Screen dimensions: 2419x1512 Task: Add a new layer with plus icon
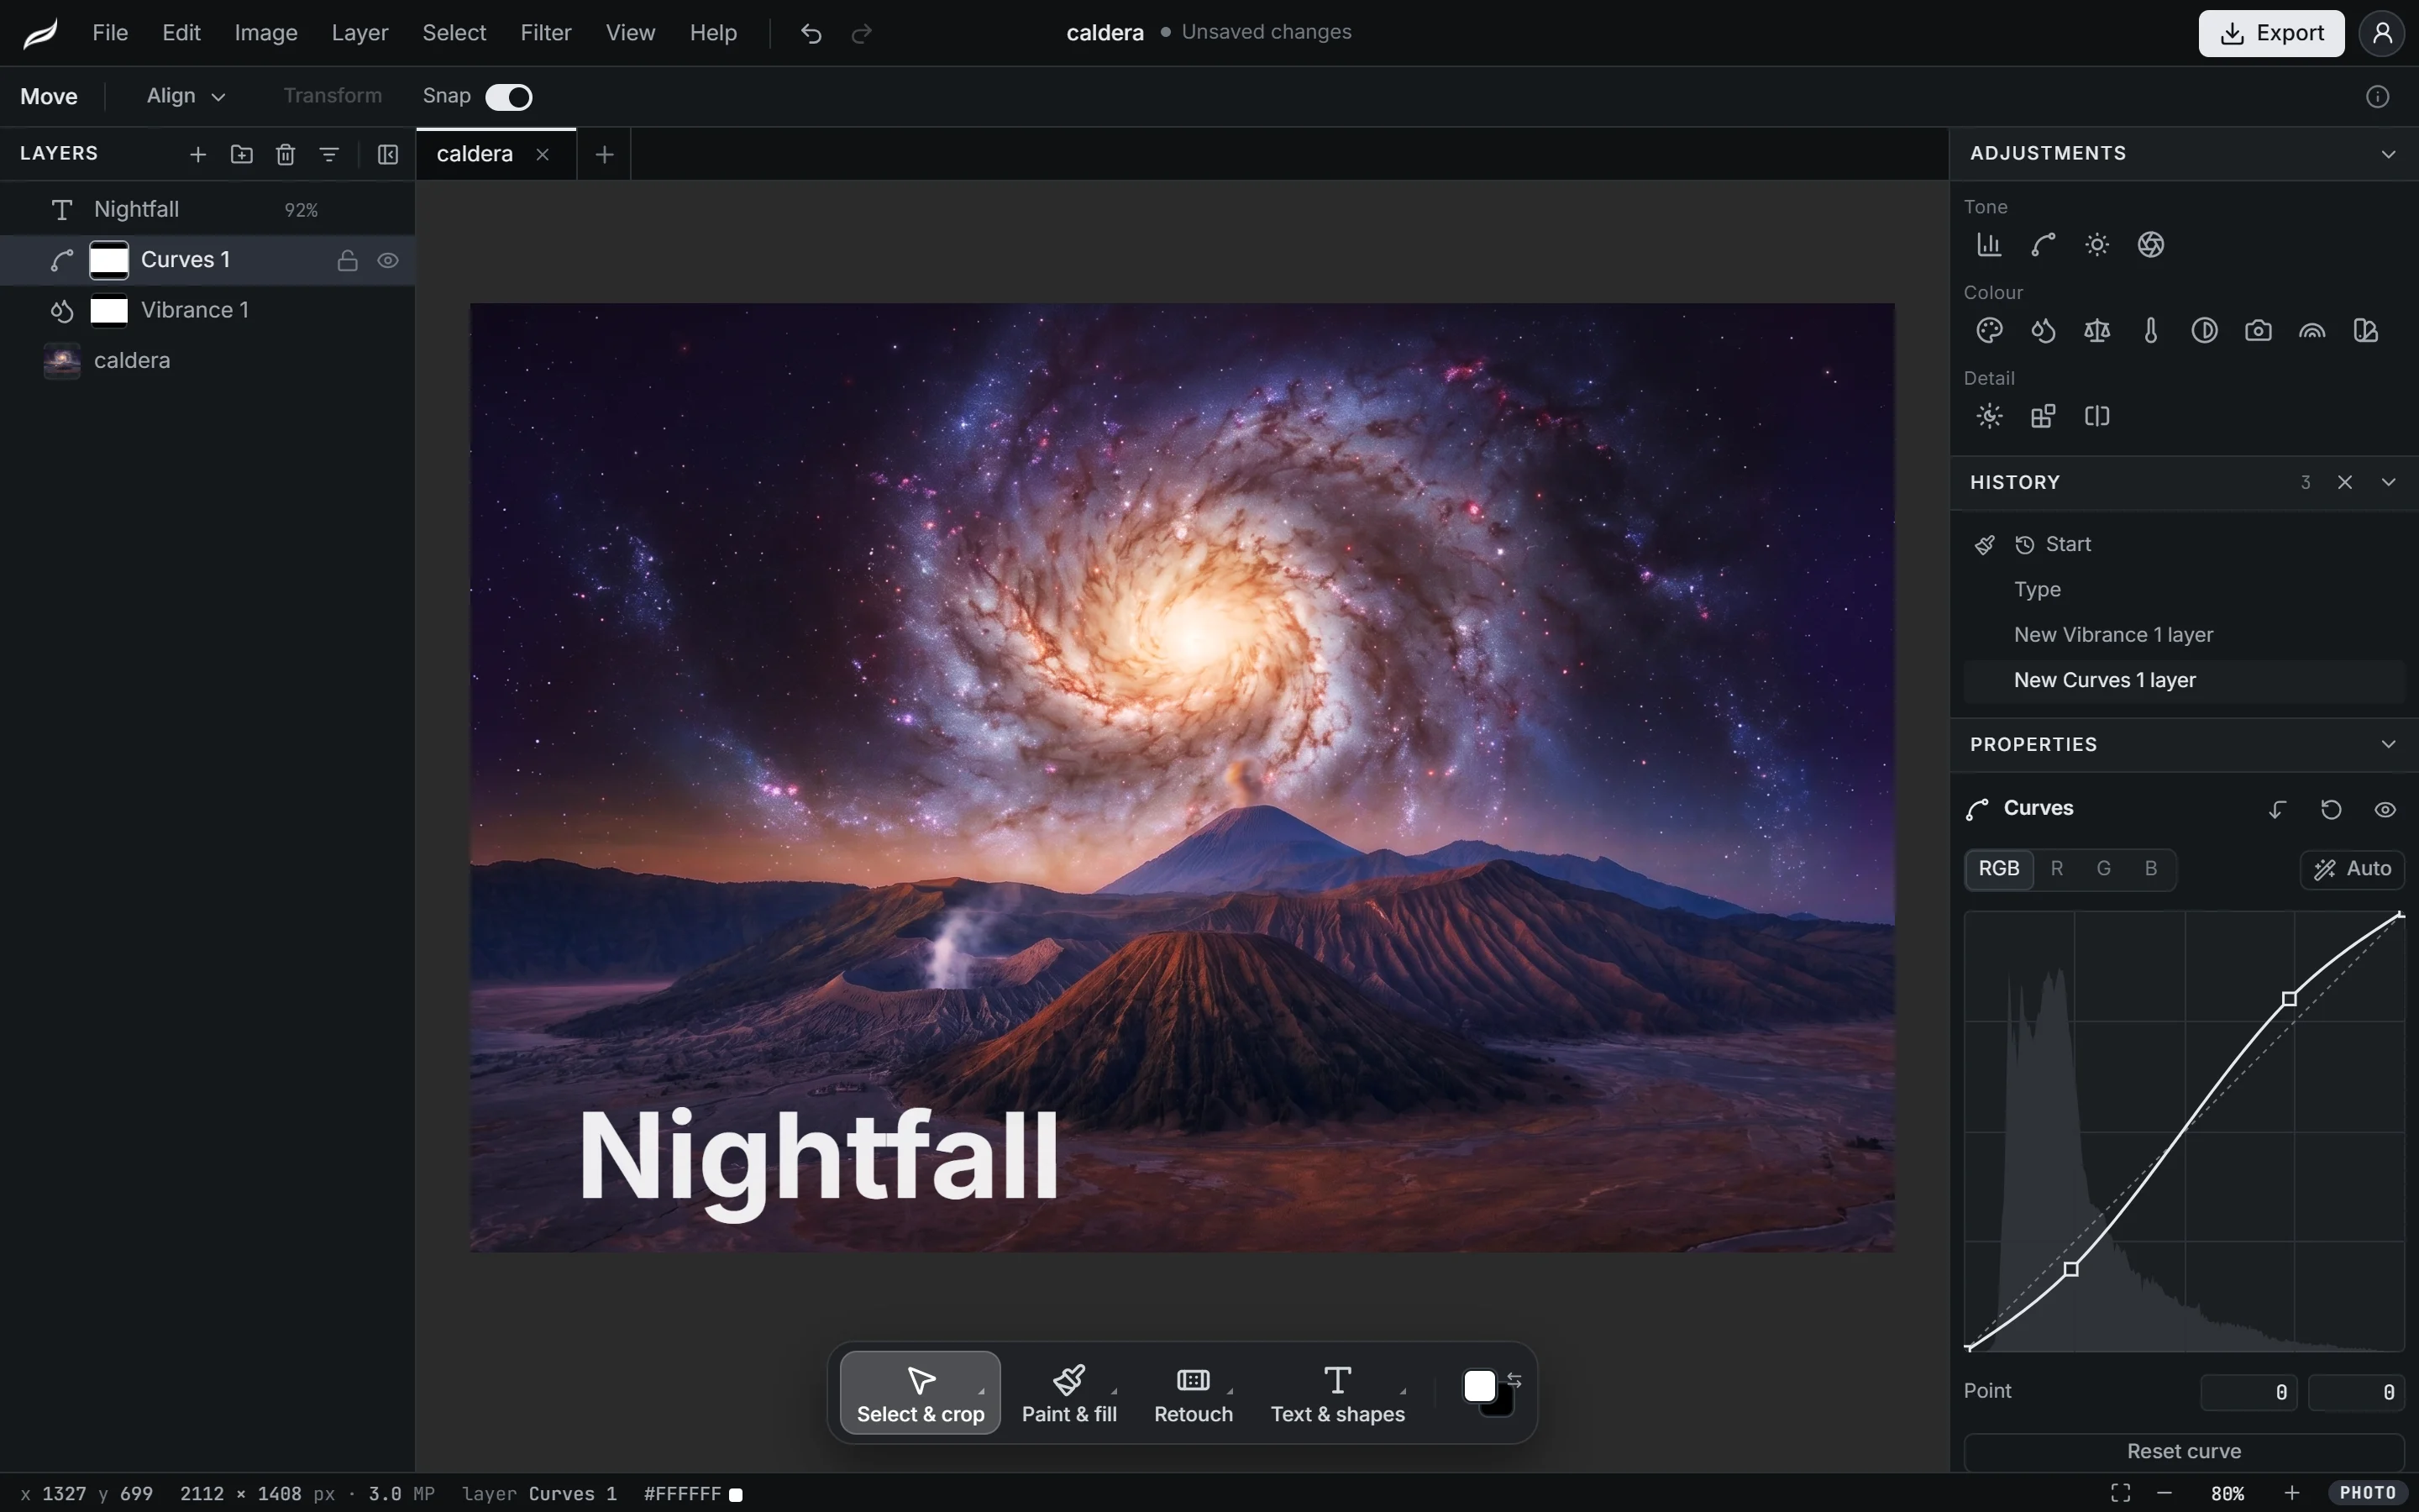coord(198,154)
